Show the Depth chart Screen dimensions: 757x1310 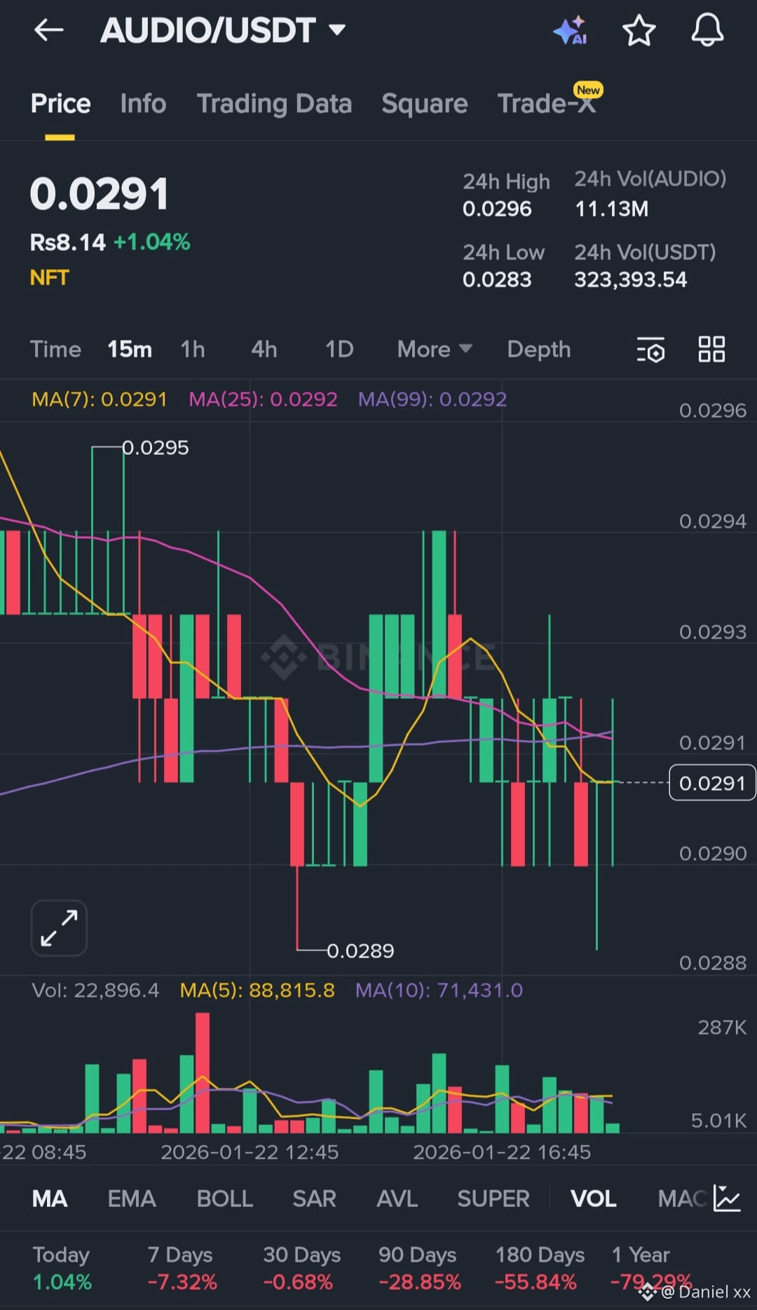point(539,349)
